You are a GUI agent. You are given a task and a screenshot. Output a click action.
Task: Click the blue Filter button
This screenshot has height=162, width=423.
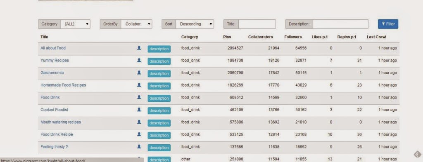click(x=388, y=24)
